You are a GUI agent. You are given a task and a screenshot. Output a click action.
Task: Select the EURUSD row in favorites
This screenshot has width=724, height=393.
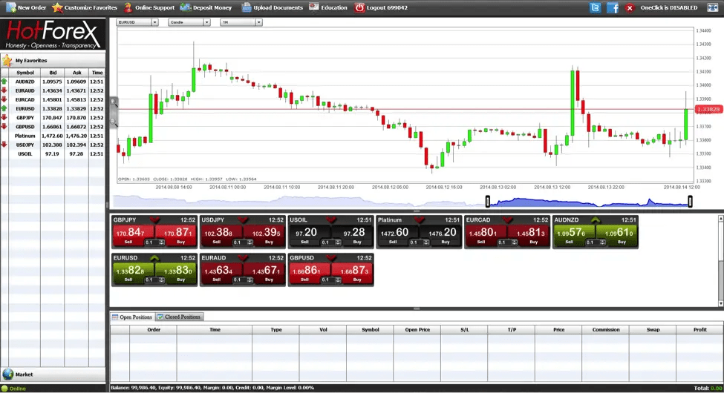[53, 108]
